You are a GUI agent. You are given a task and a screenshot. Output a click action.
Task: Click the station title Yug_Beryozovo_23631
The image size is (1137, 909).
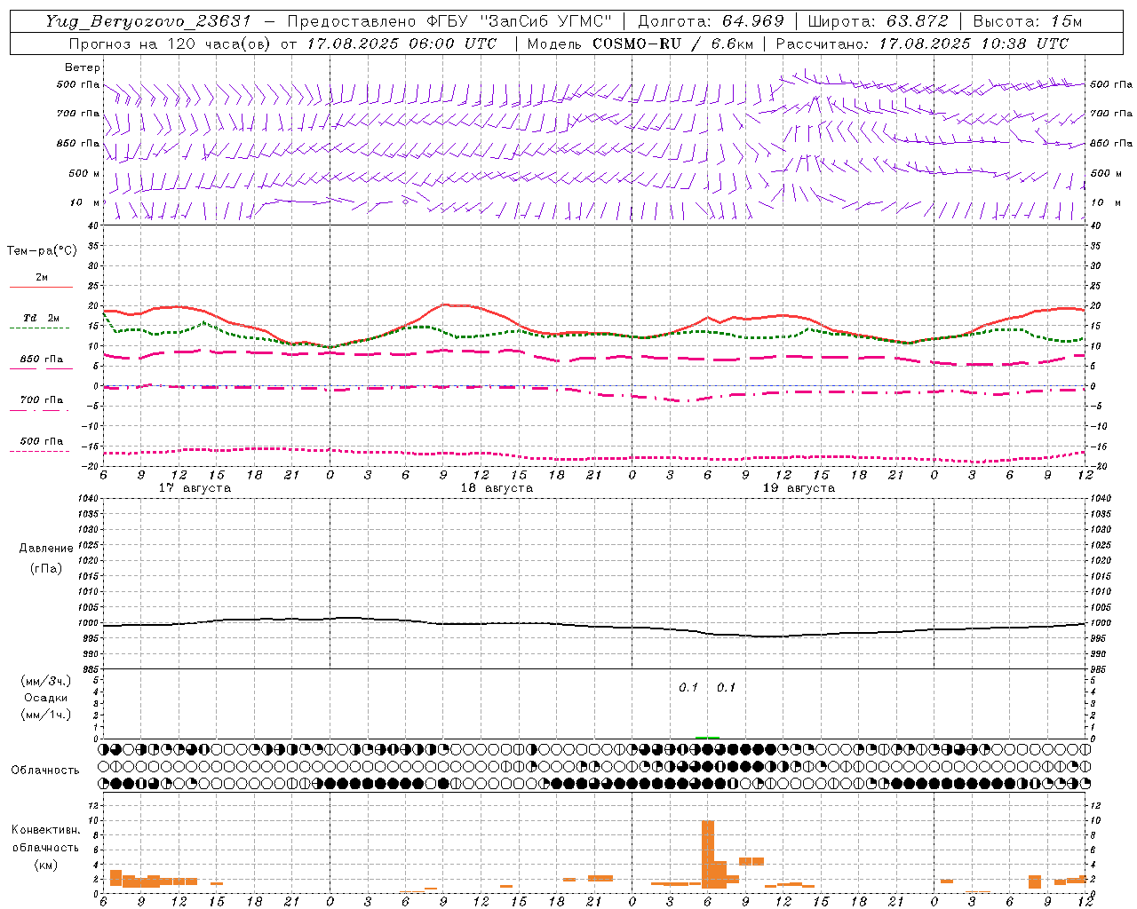[148, 21]
